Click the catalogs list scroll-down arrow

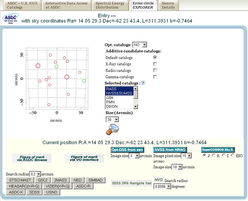136,107
